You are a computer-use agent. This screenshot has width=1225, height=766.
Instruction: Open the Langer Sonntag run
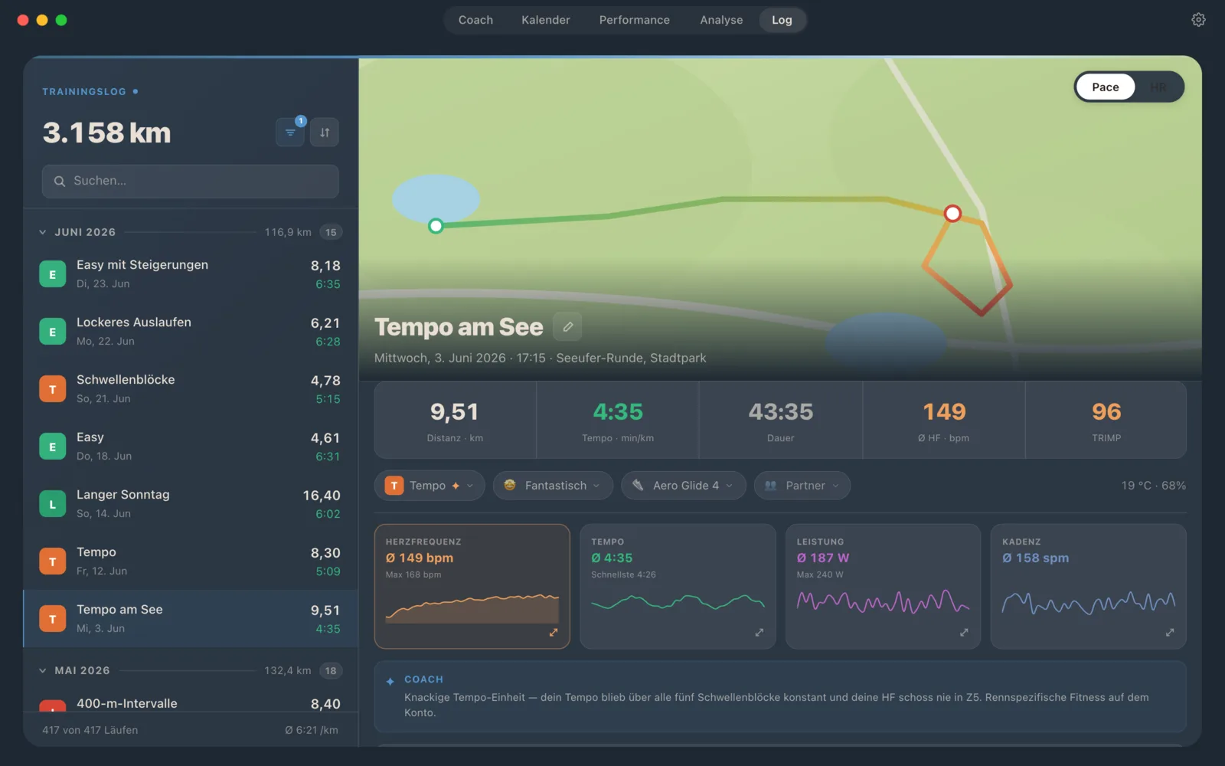pyautogui.click(x=191, y=504)
